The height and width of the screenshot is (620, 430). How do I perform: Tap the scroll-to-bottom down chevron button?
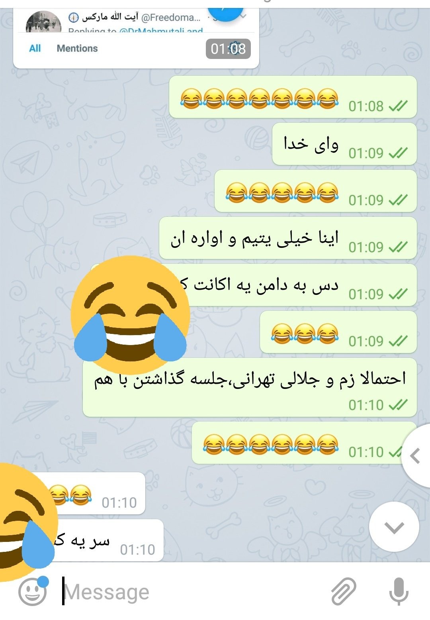[x=394, y=527]
